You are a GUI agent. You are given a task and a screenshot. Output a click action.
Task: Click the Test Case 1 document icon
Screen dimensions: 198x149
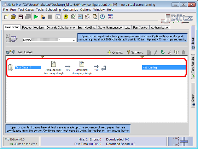tap(11, 67)
